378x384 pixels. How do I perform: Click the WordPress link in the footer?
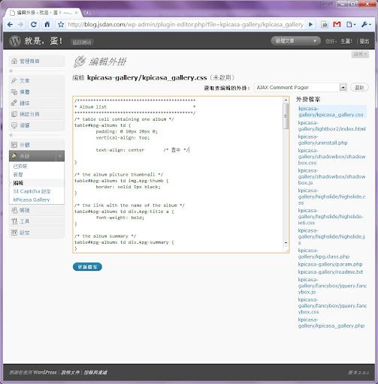[x=45, y=372]
